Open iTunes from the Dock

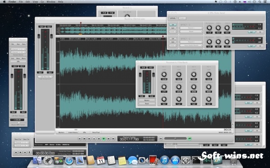[x=164, y=160]
